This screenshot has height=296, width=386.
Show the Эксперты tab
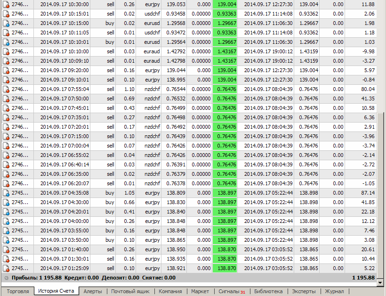304,291
